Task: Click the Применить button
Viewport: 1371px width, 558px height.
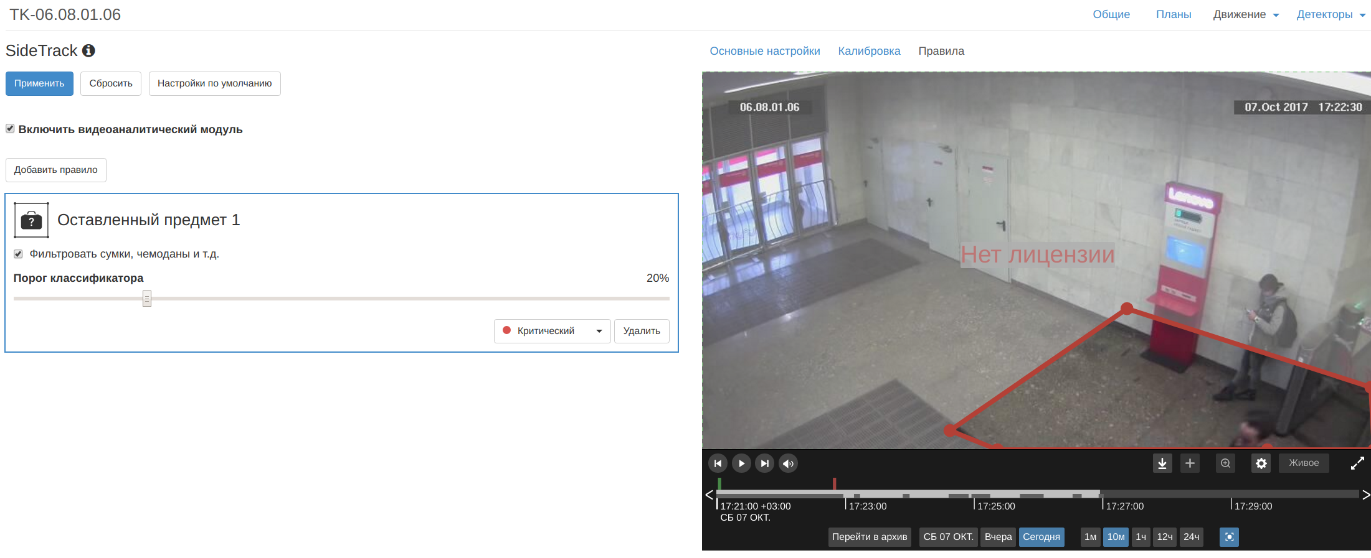Action: [39, 83]
